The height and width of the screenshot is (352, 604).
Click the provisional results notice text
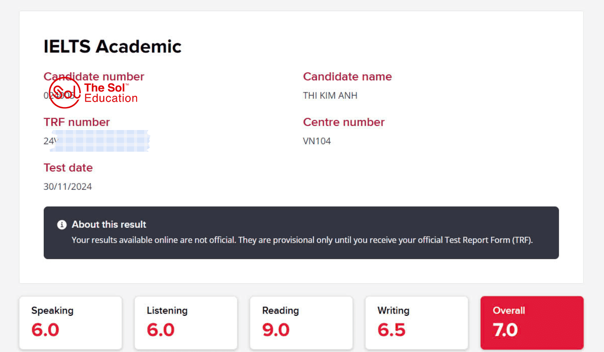click(302, 241)
